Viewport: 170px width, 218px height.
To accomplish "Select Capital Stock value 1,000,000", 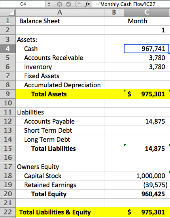I will pyautogui.click(x=147, y=176).
